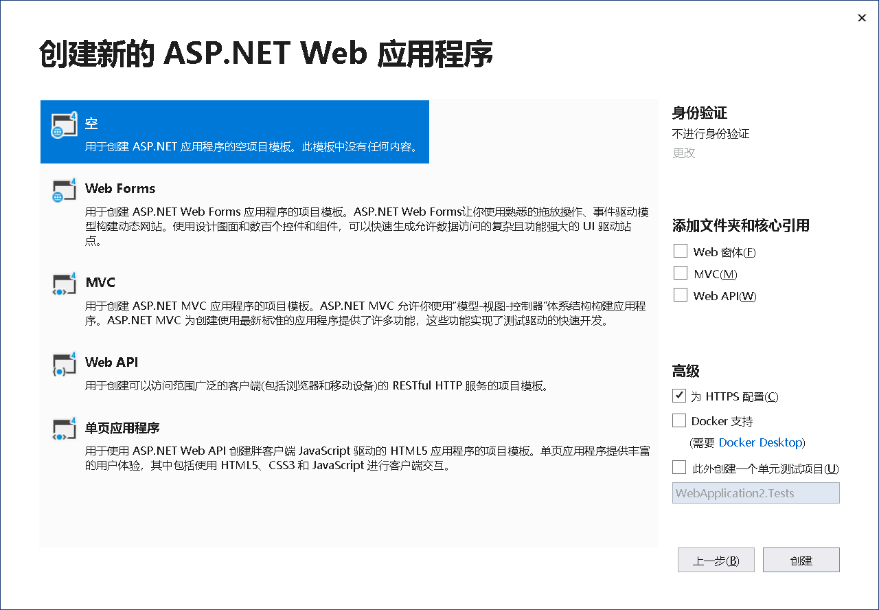Viewport: 879px width, 610px height.
Task: Check the Web API core reference checkbox
Action: tap(680, 294)
